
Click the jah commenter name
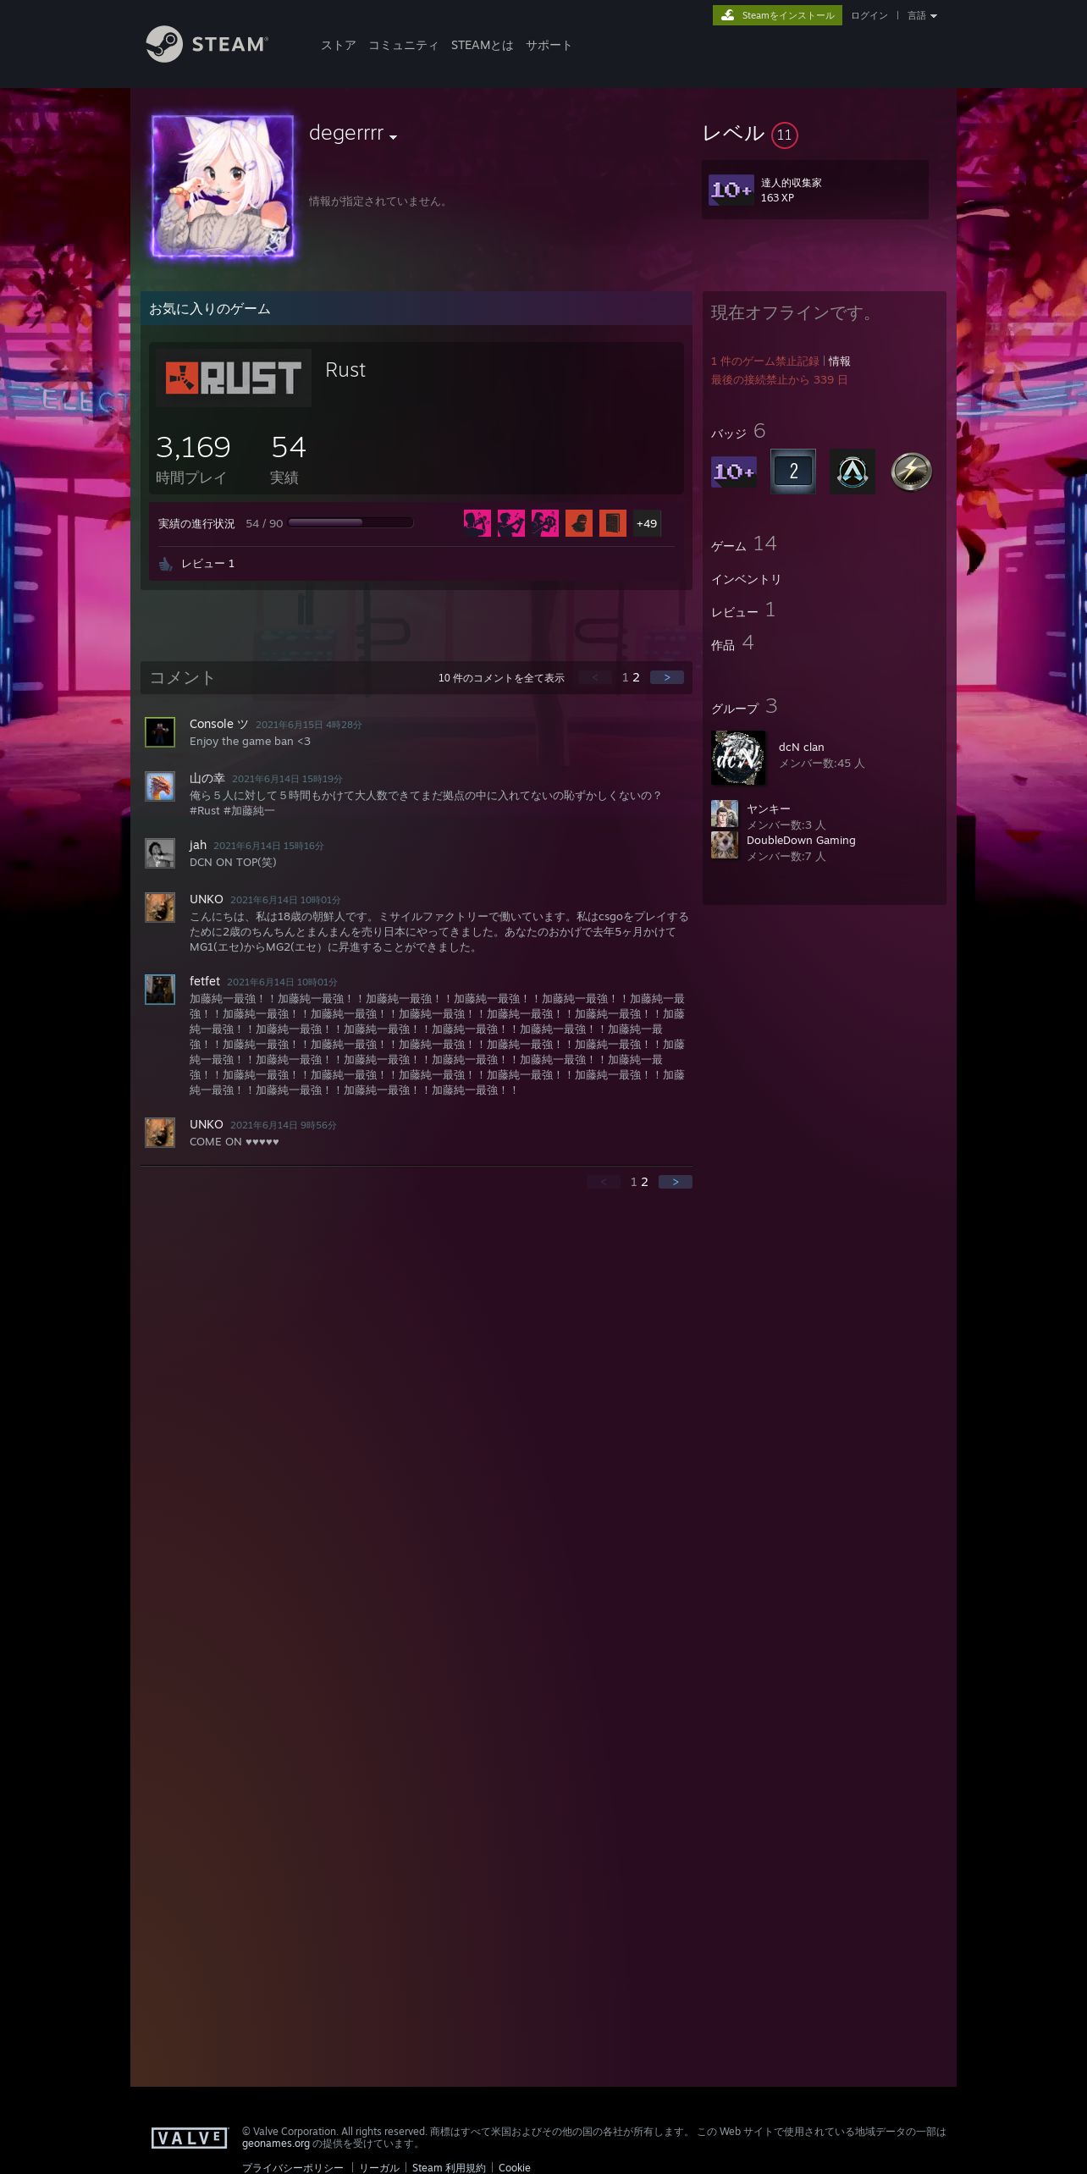tap(198, 845)
